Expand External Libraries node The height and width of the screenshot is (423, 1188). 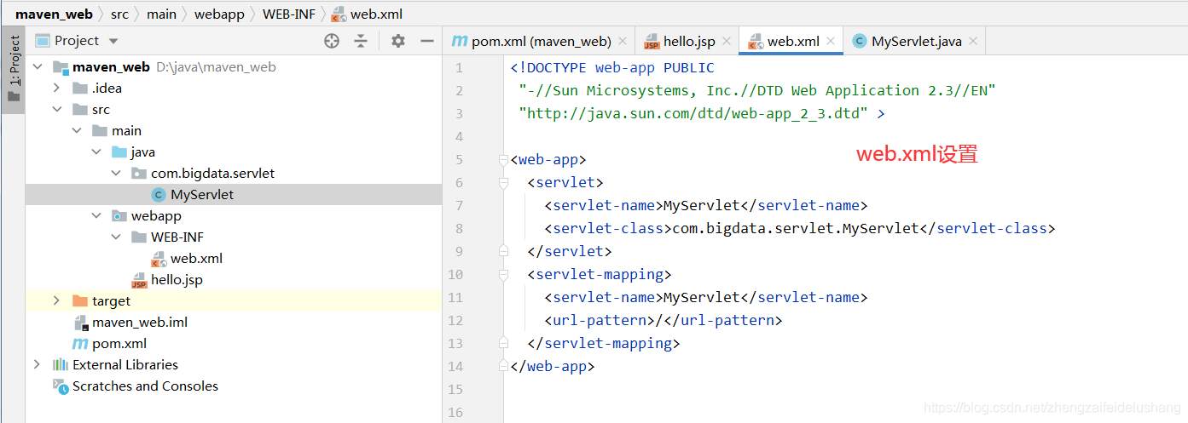click(x=37, y=364)
